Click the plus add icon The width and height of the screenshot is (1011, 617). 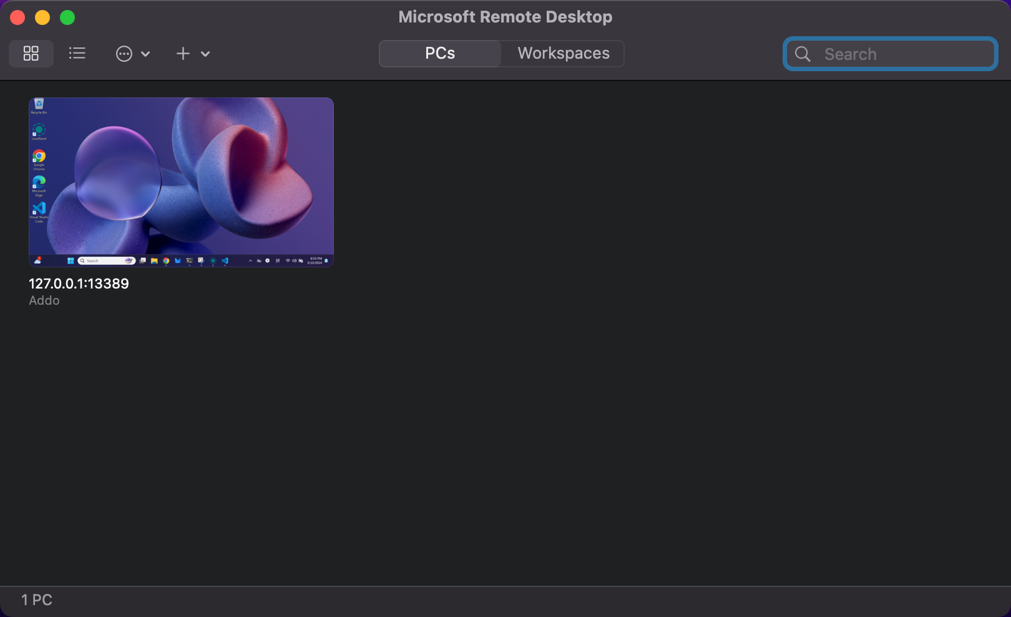click(183, 54)
